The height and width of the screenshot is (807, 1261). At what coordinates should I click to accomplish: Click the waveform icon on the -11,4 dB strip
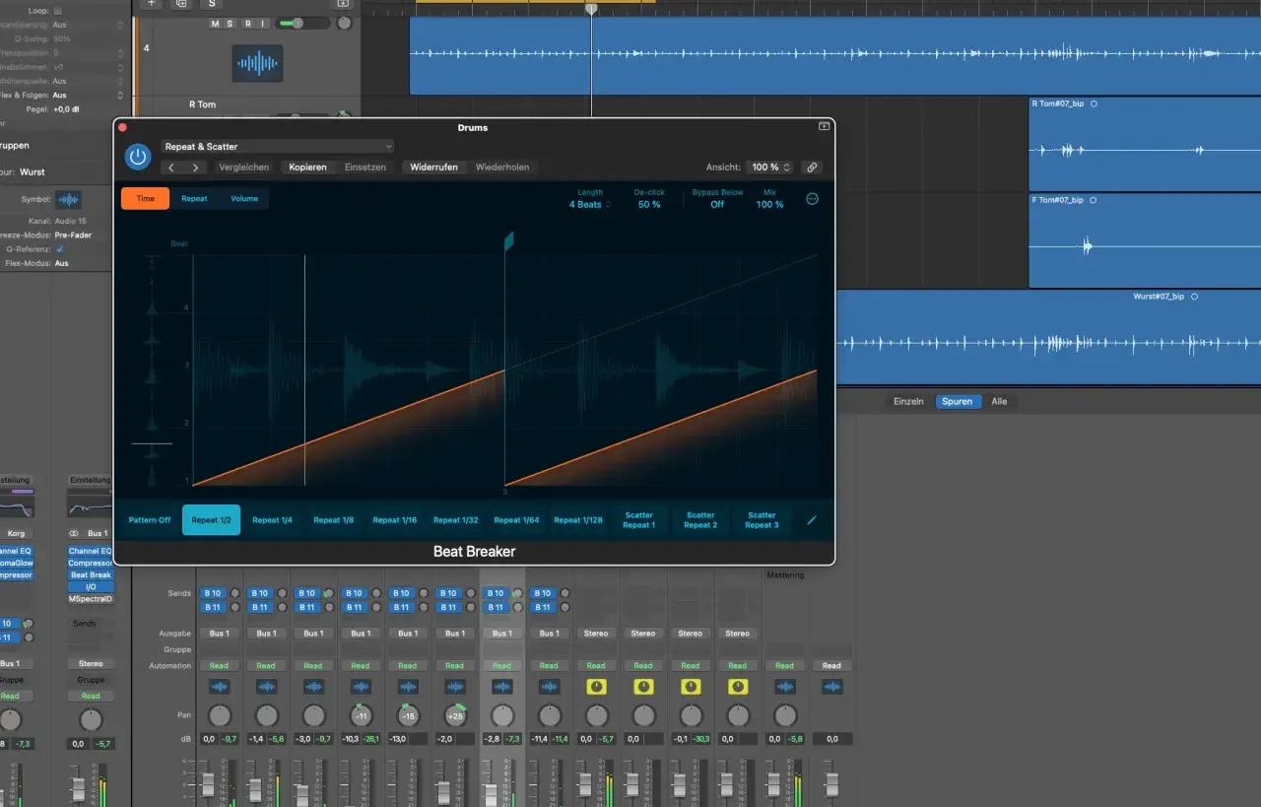[x=550, y=687]
